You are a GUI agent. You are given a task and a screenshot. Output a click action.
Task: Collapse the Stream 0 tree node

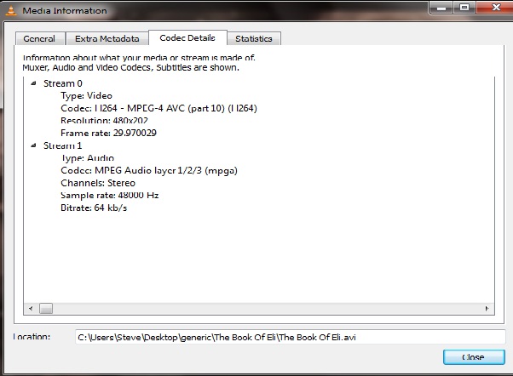(33, 83)
